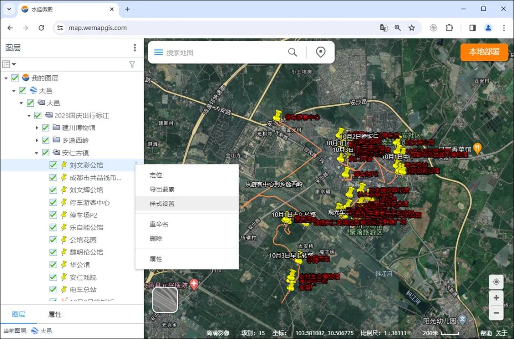Toggle the 魏明伦公馆 layer checkbox
Screen dimensions: 514x339
(x=53, y=252)
